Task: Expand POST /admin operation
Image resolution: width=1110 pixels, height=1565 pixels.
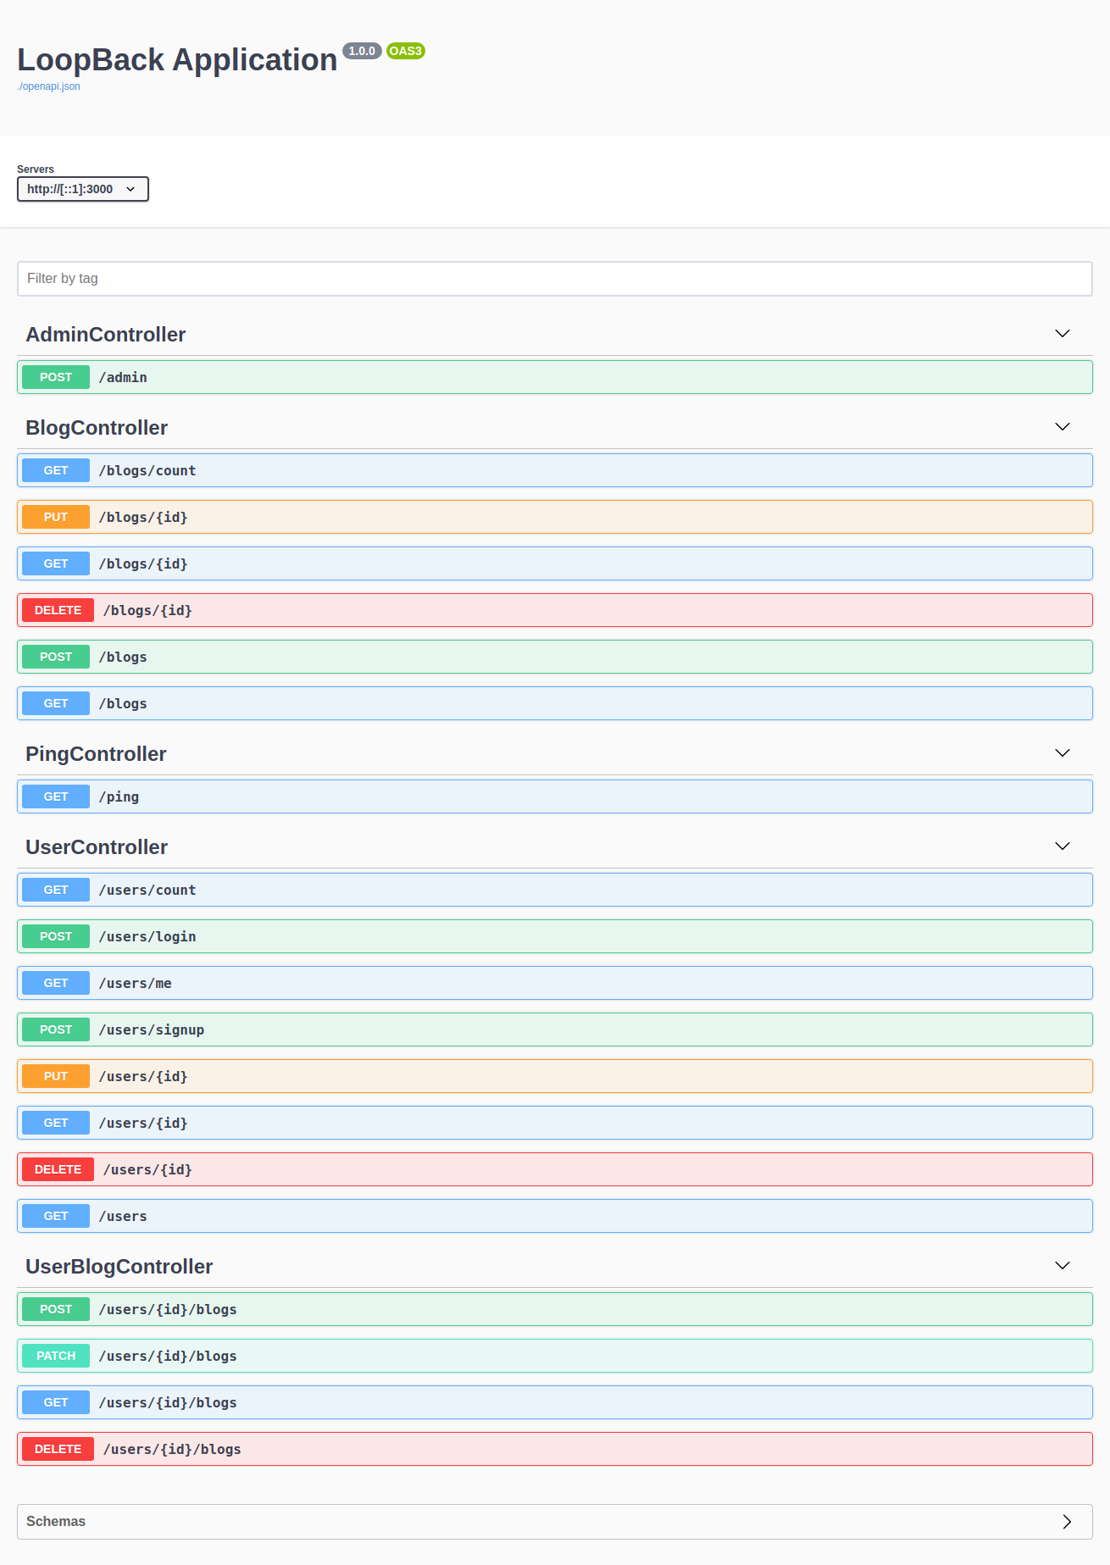Action: click(x=555, y=377)
